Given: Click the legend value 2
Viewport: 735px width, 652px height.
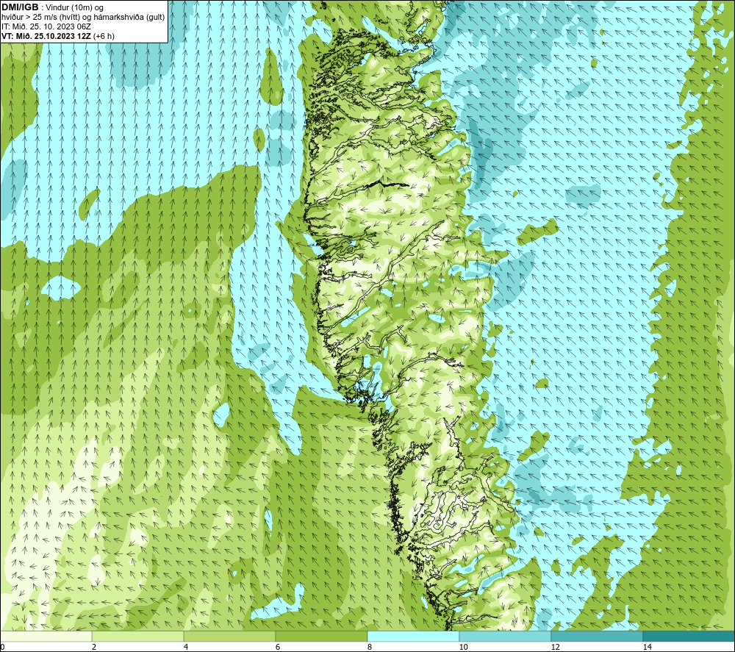Looking at the screenshot, I should pyautogui.click(x=94, y=648).
